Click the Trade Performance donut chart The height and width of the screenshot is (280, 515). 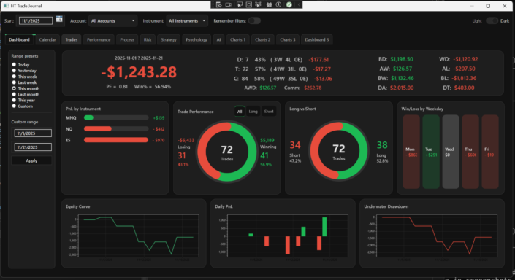[226, 151]
